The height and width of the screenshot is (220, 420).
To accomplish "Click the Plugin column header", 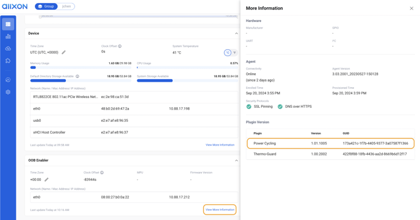I will 258,133.
